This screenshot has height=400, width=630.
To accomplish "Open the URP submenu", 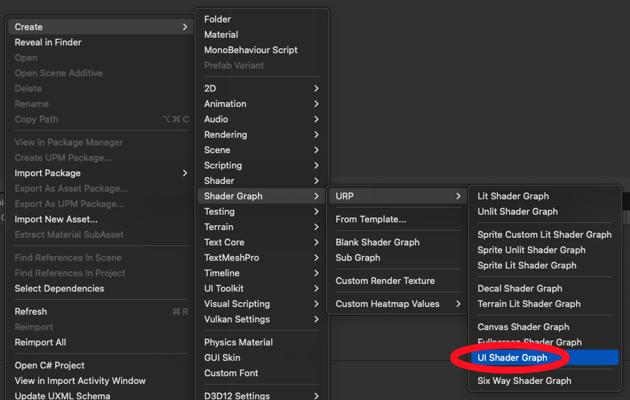I will click(x=398, y=197).
